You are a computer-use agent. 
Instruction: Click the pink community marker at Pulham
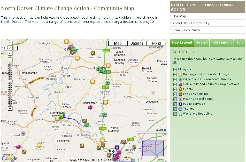18,147
